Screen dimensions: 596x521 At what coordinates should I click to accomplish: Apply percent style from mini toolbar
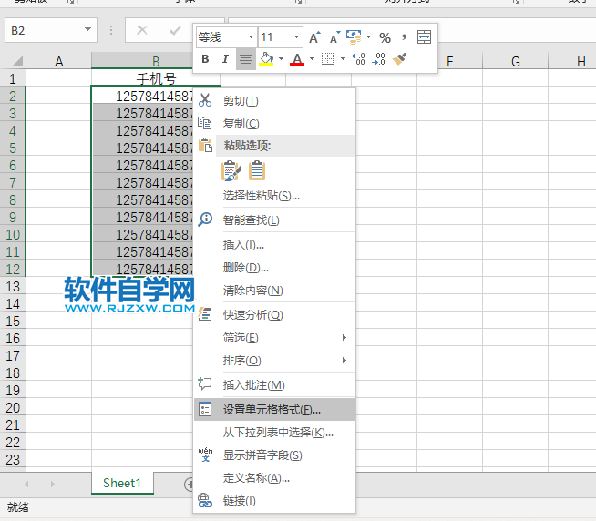(x=385, y=37)
